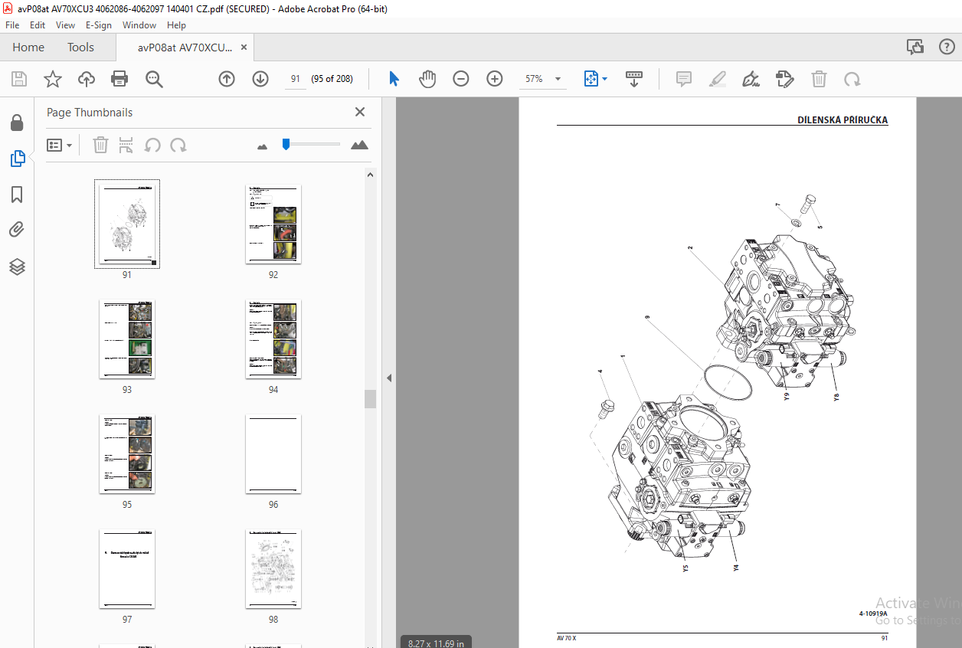Select page 98 thumbnail
This screenshot has height=648, width=962.
[x=273, y=568]
